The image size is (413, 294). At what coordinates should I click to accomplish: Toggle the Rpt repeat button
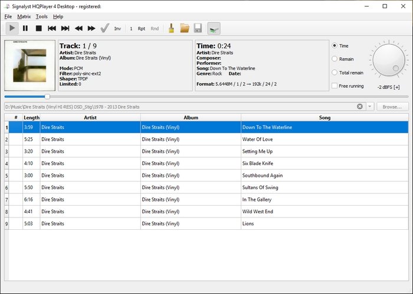(x=142, y=28)
